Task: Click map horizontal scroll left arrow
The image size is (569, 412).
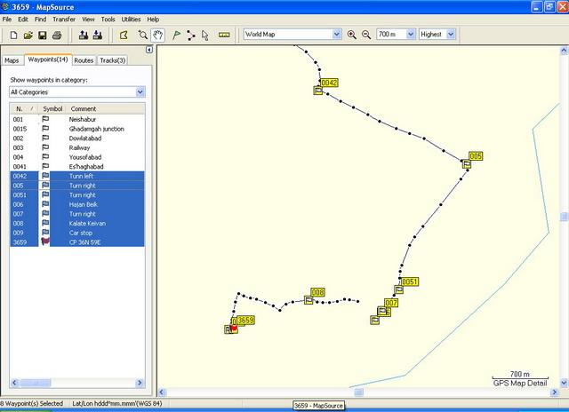Action: (162, 392)
